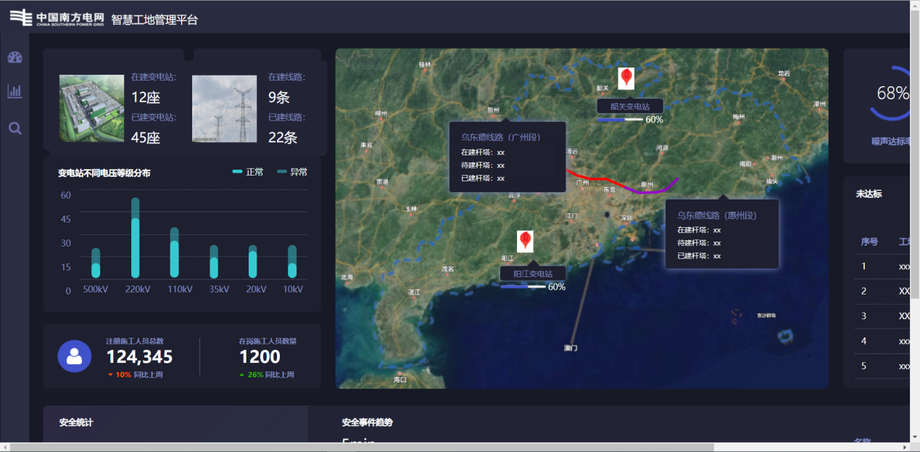Click the red map pin above 阳江变电站
Image resolution: width=920 pixels, height=452 pixels.
(525, 241)
